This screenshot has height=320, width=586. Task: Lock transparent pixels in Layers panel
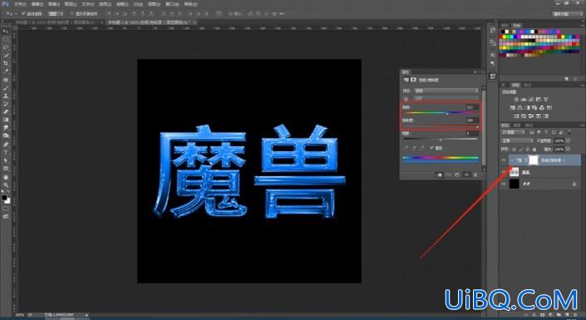tap(515, 149)
